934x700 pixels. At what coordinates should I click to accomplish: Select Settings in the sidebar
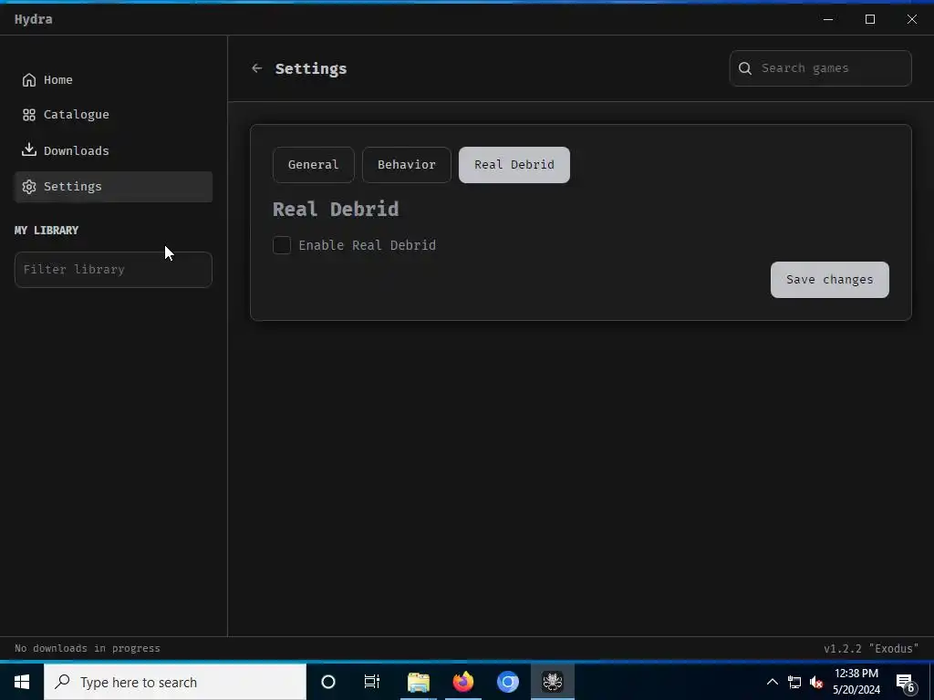(113, 187)
